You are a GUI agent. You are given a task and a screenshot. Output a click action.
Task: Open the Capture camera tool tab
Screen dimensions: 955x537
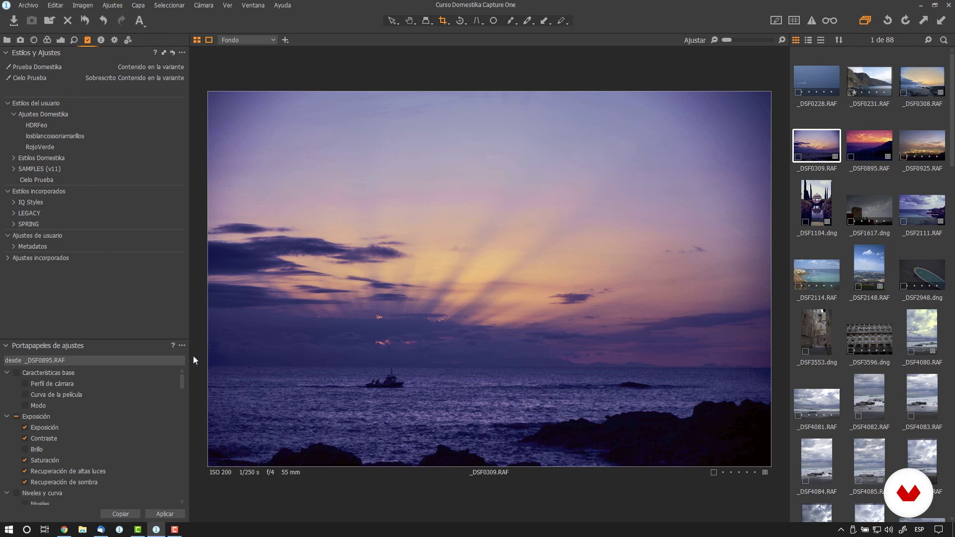(x=20, y=40)
